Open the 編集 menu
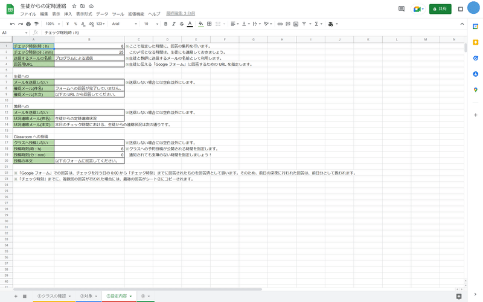Screen dimensions: 483x302 [44, 14]
